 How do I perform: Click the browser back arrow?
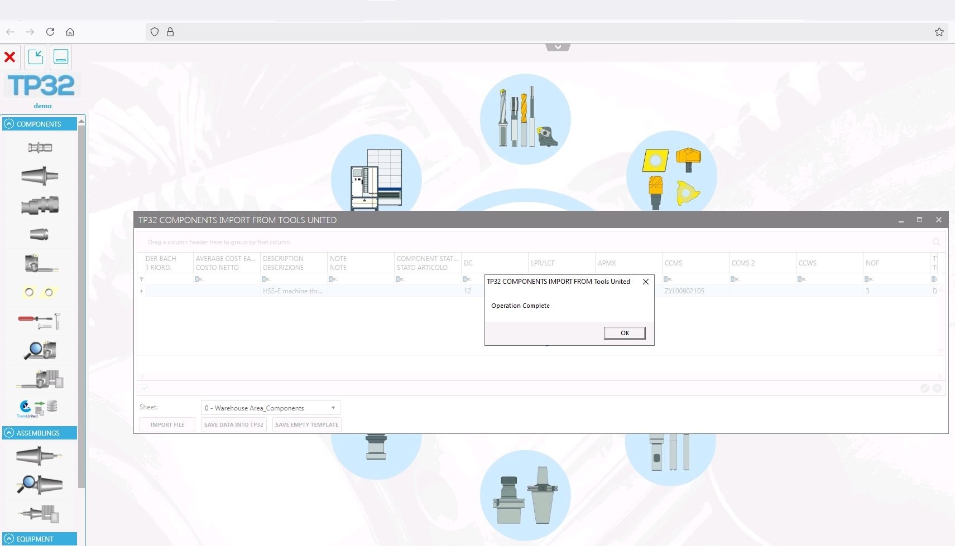click(10, 32)
